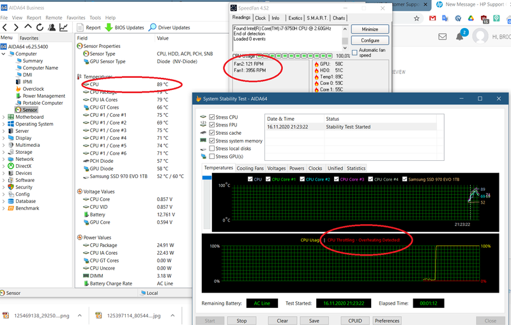Click the AIDA64 Up arrow icon
511x325 pixels.
pyautogui.click(x=28, y=27)
